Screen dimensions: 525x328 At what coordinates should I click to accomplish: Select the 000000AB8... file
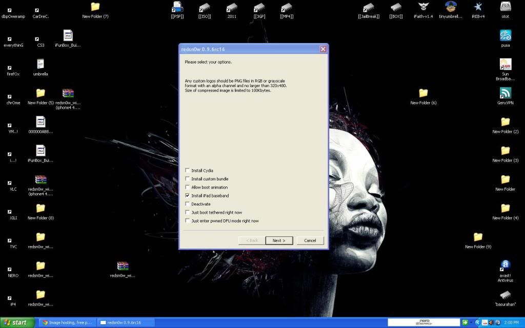(41, 125)
